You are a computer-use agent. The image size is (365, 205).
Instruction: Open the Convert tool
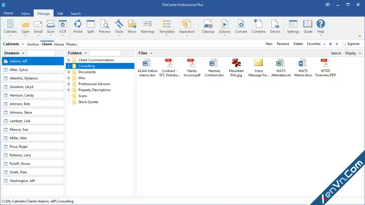241,27
